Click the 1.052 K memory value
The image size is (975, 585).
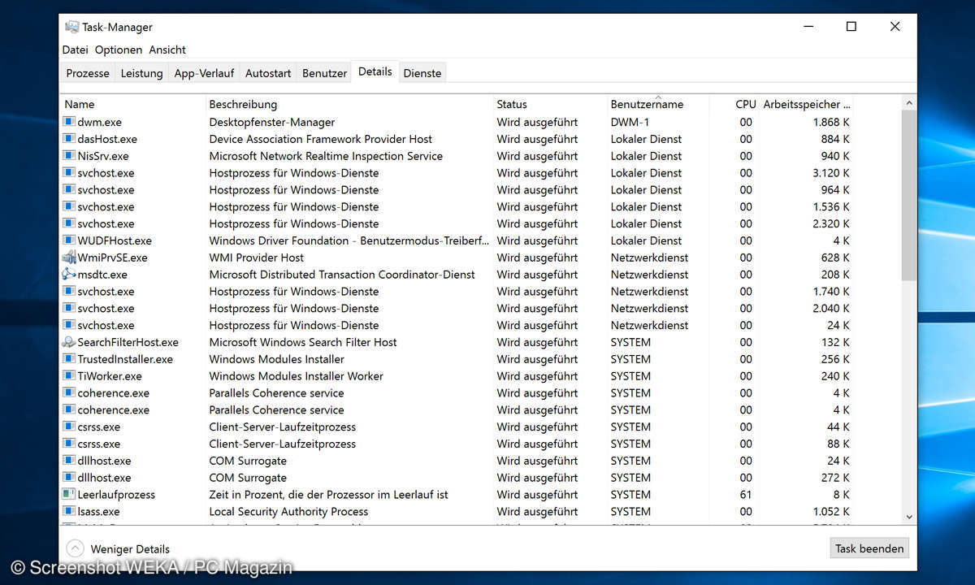pyautogui.click(x=831, y=511)
